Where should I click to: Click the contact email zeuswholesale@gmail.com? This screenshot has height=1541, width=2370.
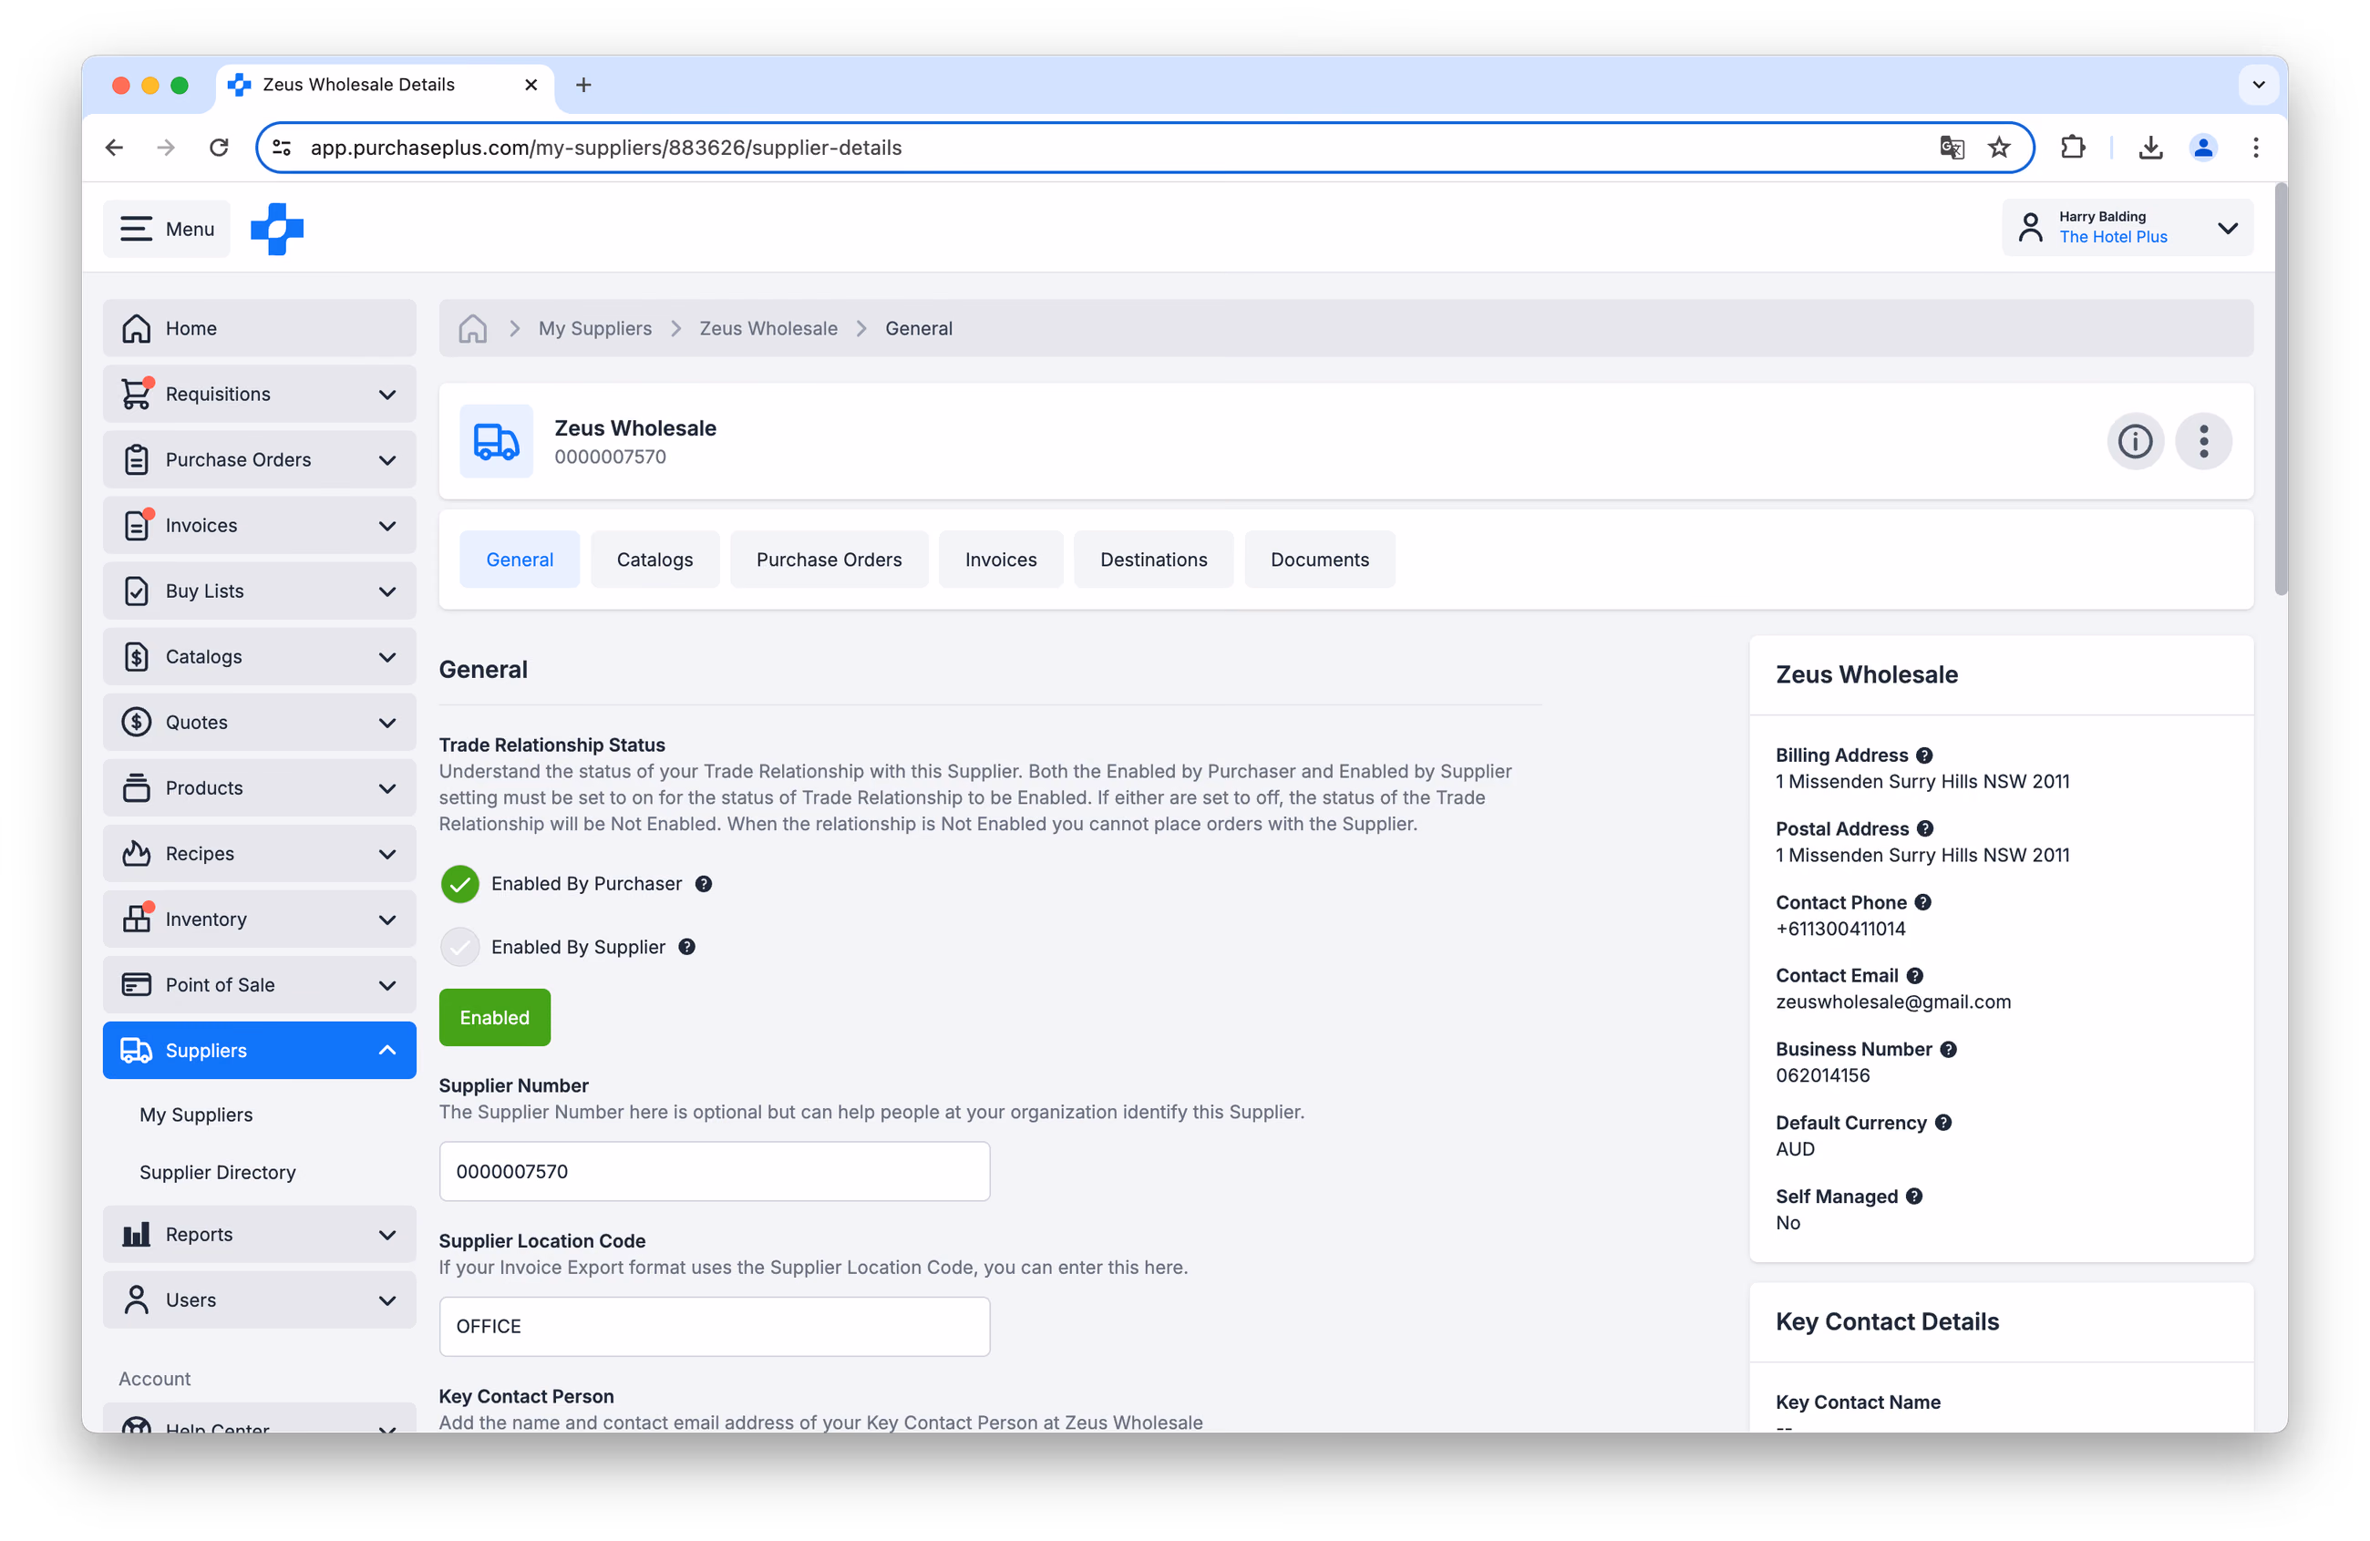point(1893,1002)
